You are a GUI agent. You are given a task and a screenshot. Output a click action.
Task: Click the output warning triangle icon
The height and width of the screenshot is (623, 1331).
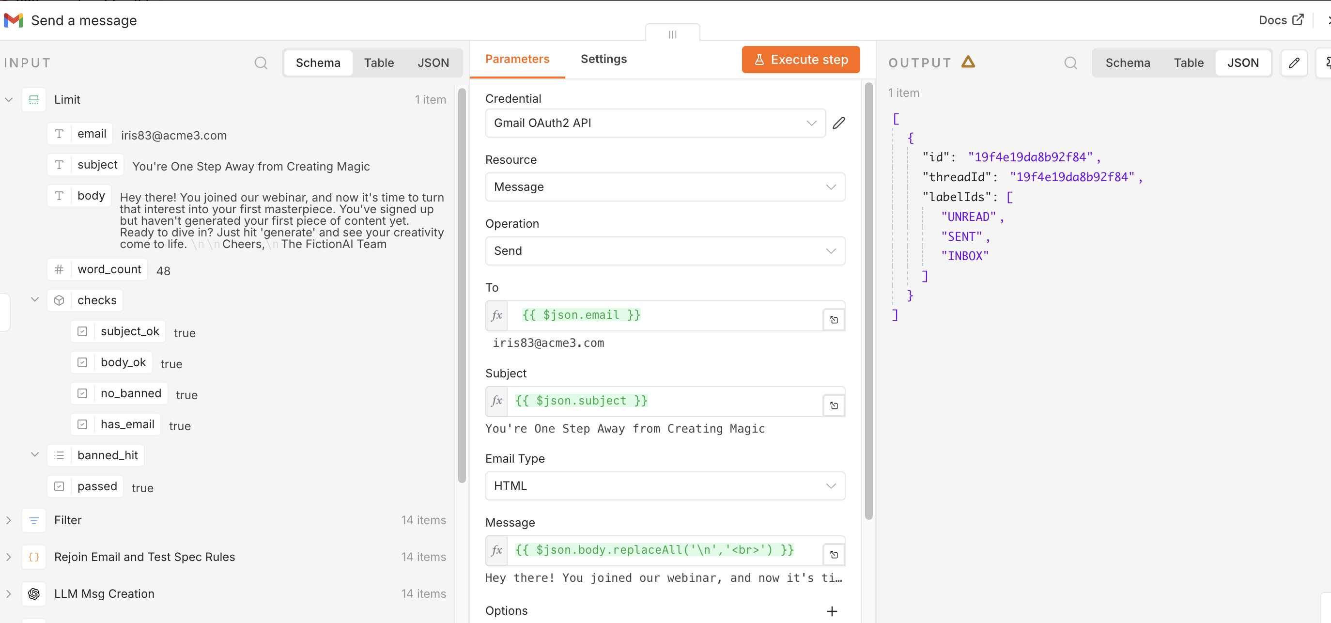968,62
